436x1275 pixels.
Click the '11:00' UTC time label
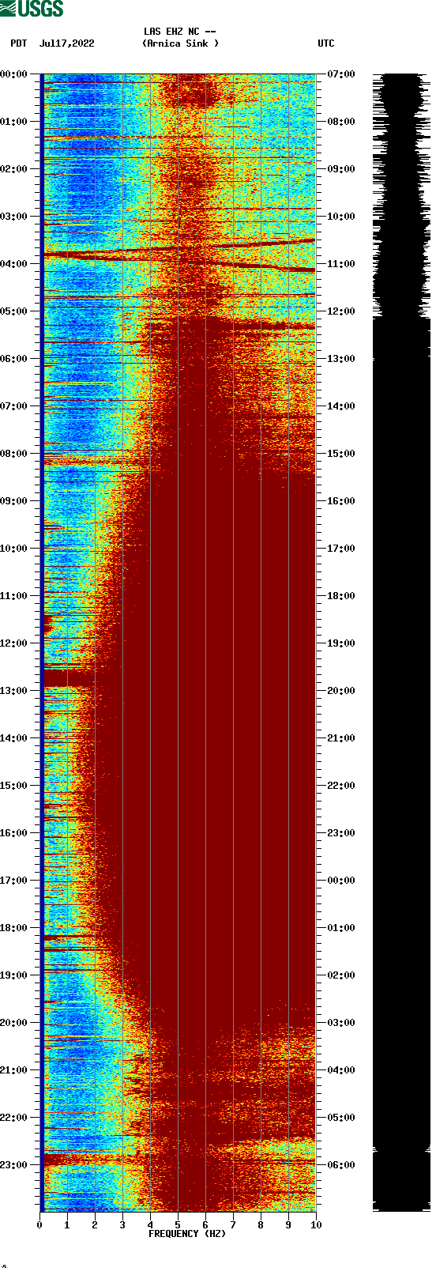(341, 264)
